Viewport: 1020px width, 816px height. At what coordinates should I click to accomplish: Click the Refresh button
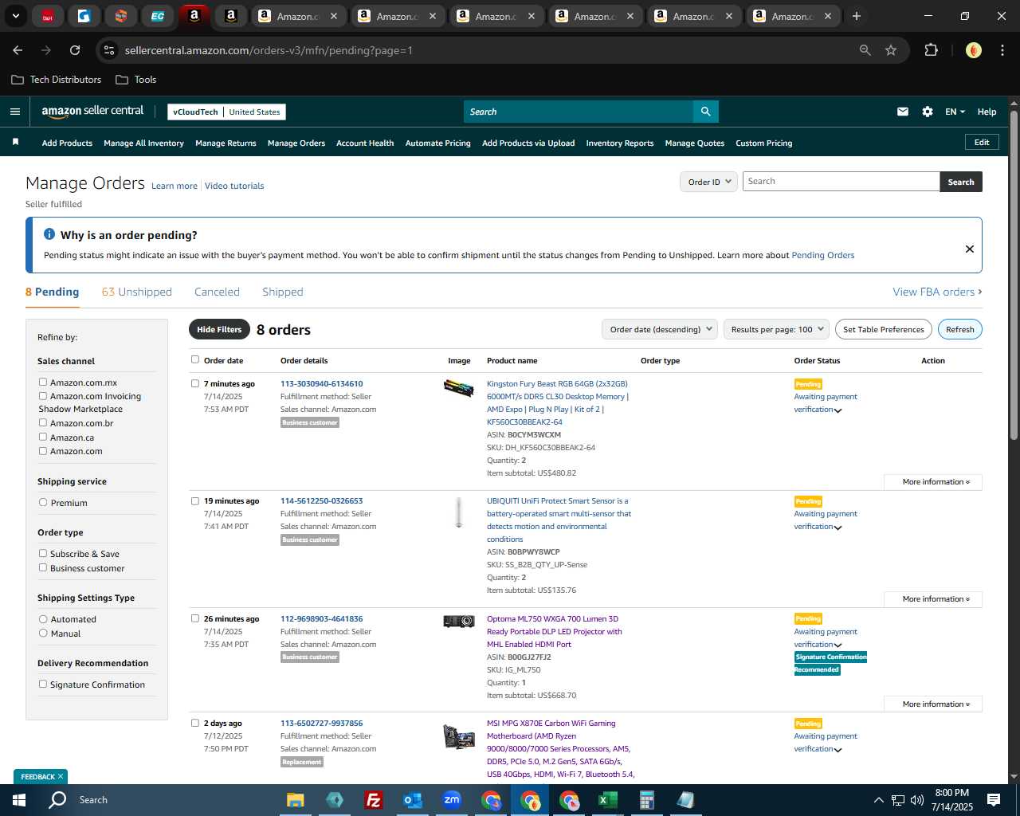click(960, 329)
